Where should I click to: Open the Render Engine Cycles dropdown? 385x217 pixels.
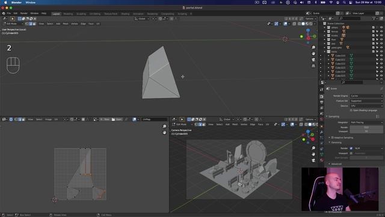[366, 96]
